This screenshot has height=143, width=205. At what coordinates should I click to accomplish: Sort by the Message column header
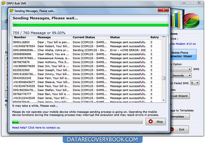tap(54, 37)
